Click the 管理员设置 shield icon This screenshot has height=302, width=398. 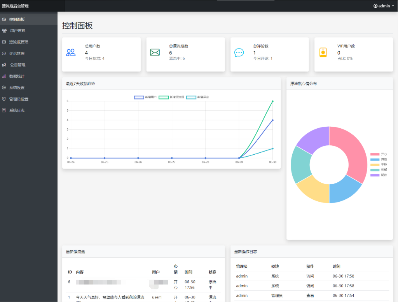click(x=4, y=99)
